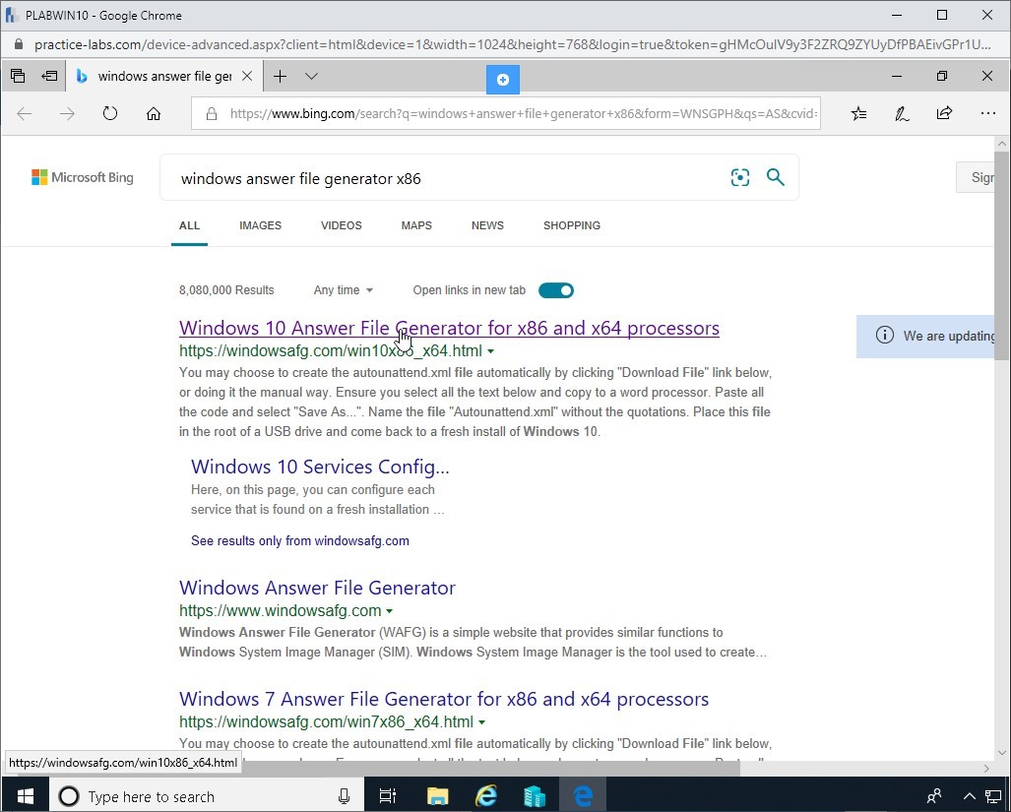
Task: Share this page from Edge
Action: (945, 114)
